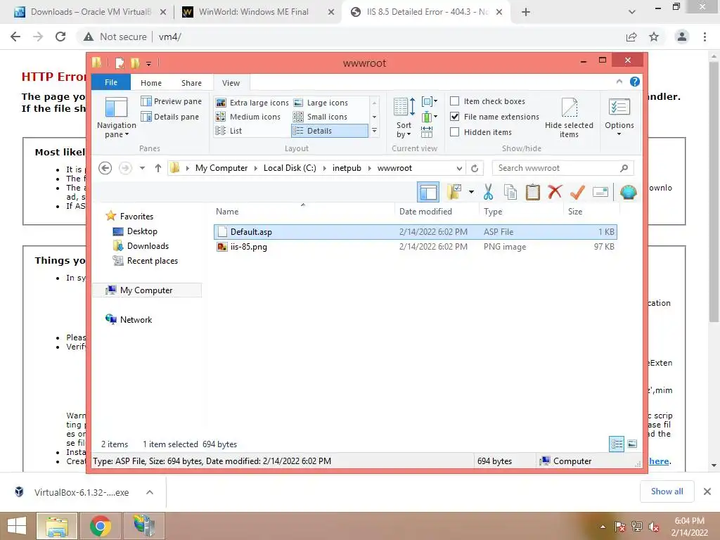This screenshot has width=720, height=540.
Task: Click the Help question mark icon
Action: pos(635,82)
